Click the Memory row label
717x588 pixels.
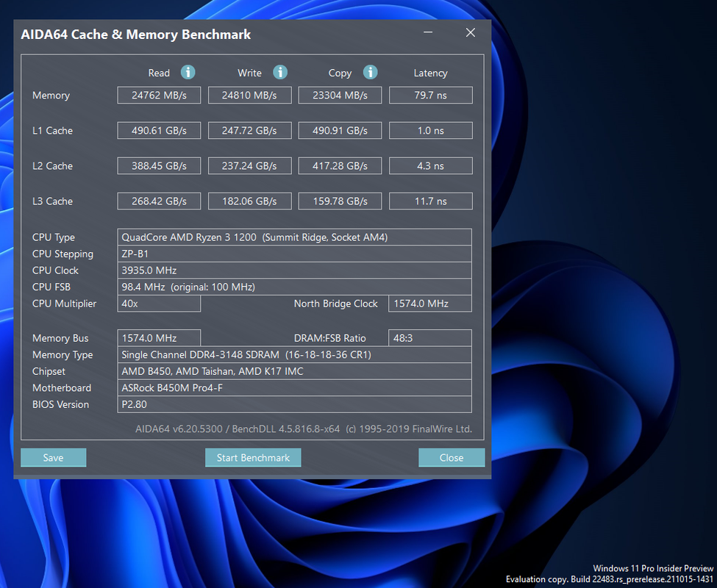51,96
